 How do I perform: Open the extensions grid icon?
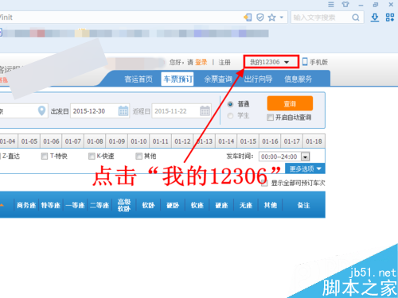390,17
